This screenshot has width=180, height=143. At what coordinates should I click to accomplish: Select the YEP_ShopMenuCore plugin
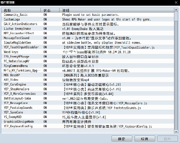pyautogui.click(x=88, y=89)
